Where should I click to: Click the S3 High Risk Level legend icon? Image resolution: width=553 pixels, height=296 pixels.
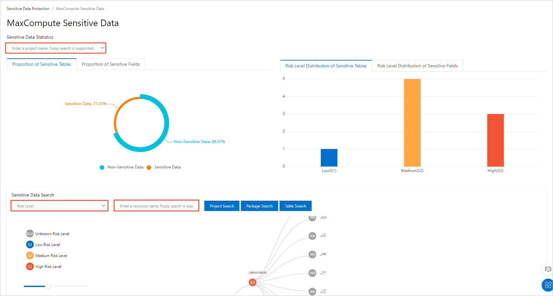click(30, 267)
